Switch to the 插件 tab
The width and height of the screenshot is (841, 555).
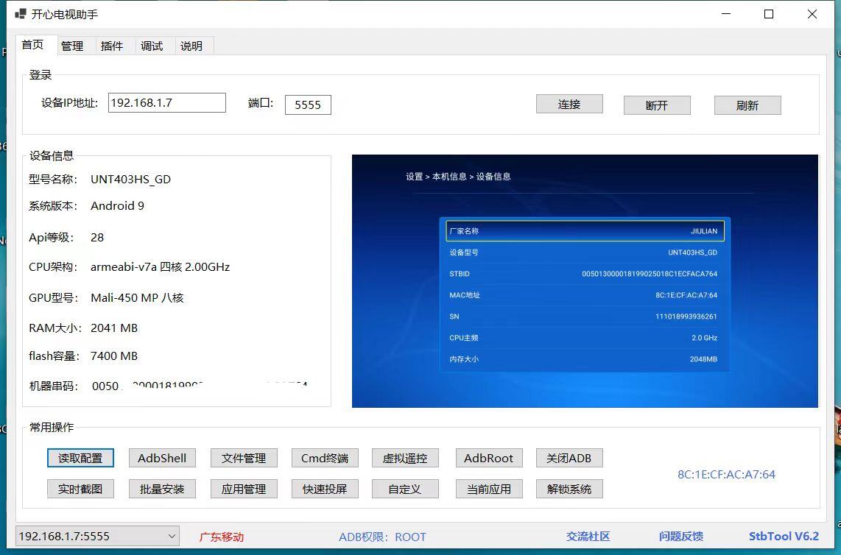click(x=112, y=46)
